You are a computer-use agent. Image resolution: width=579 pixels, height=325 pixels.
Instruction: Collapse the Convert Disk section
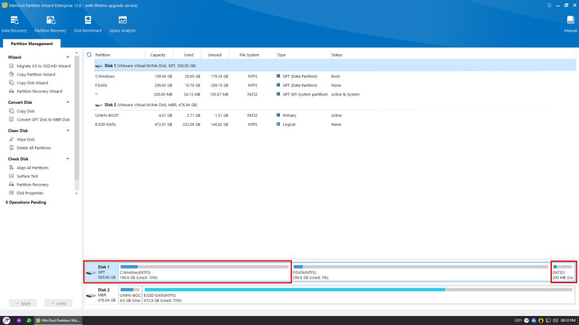pos(68,103)
